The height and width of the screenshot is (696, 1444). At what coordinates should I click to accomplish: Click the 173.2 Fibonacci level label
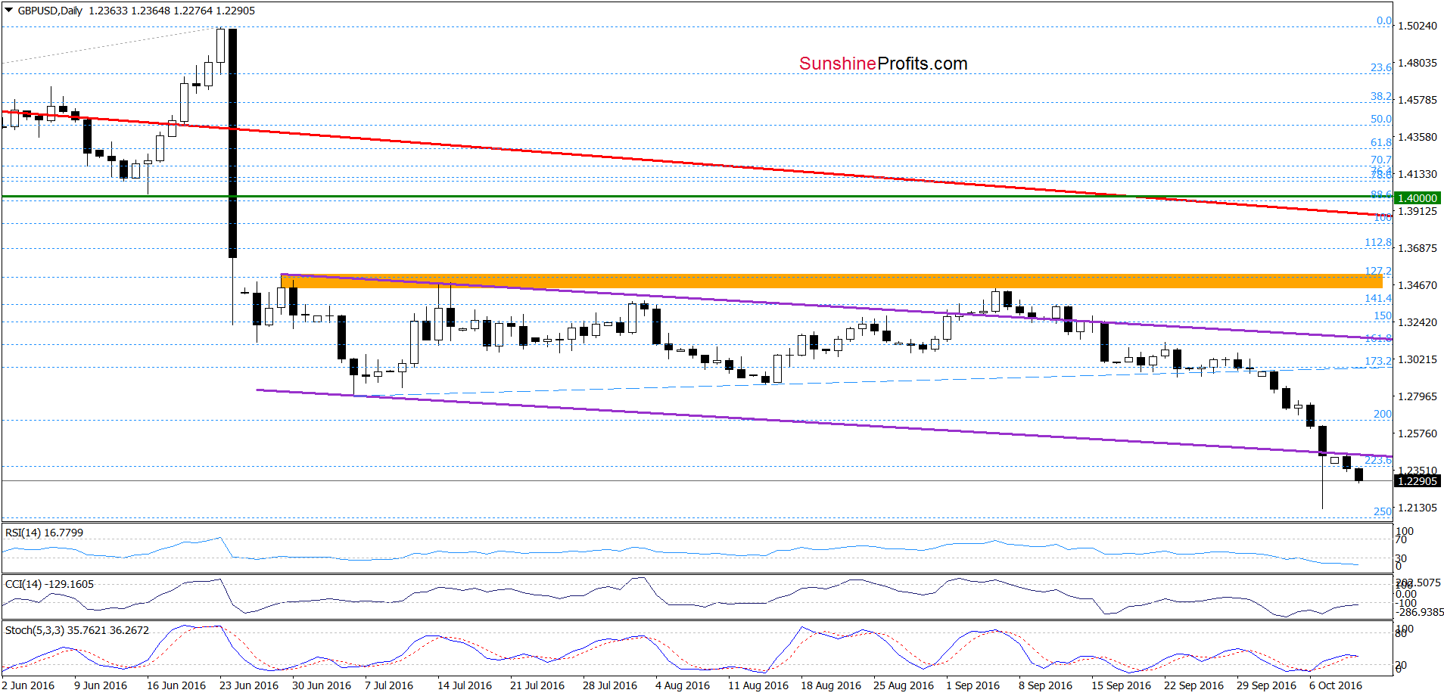coord(1378,361)
